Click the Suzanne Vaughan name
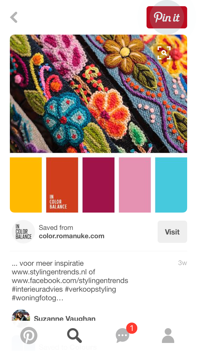 (65, 318)
